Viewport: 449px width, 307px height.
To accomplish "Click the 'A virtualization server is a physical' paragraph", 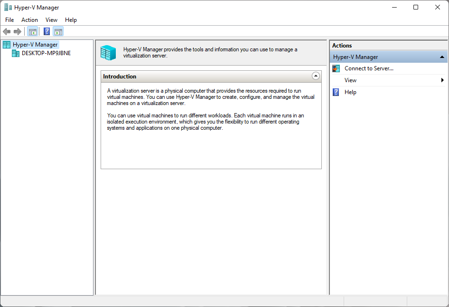I will coord(211,97).
